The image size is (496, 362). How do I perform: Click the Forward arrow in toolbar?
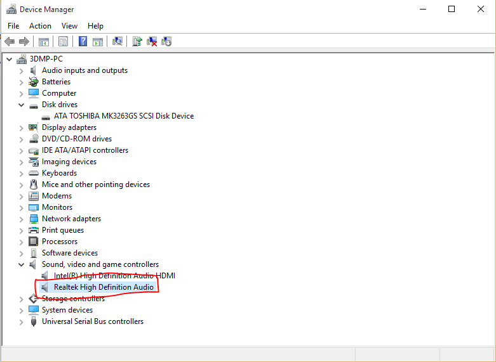tap(24, 41)
